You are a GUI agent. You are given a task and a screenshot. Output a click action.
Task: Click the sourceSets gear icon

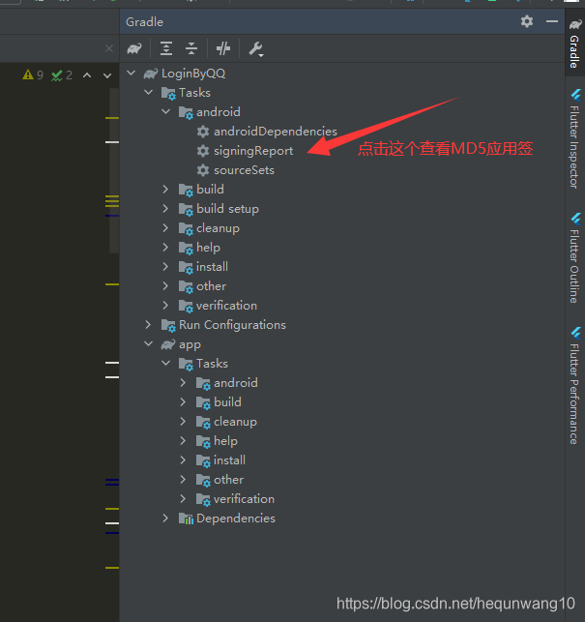pos(203,170)
